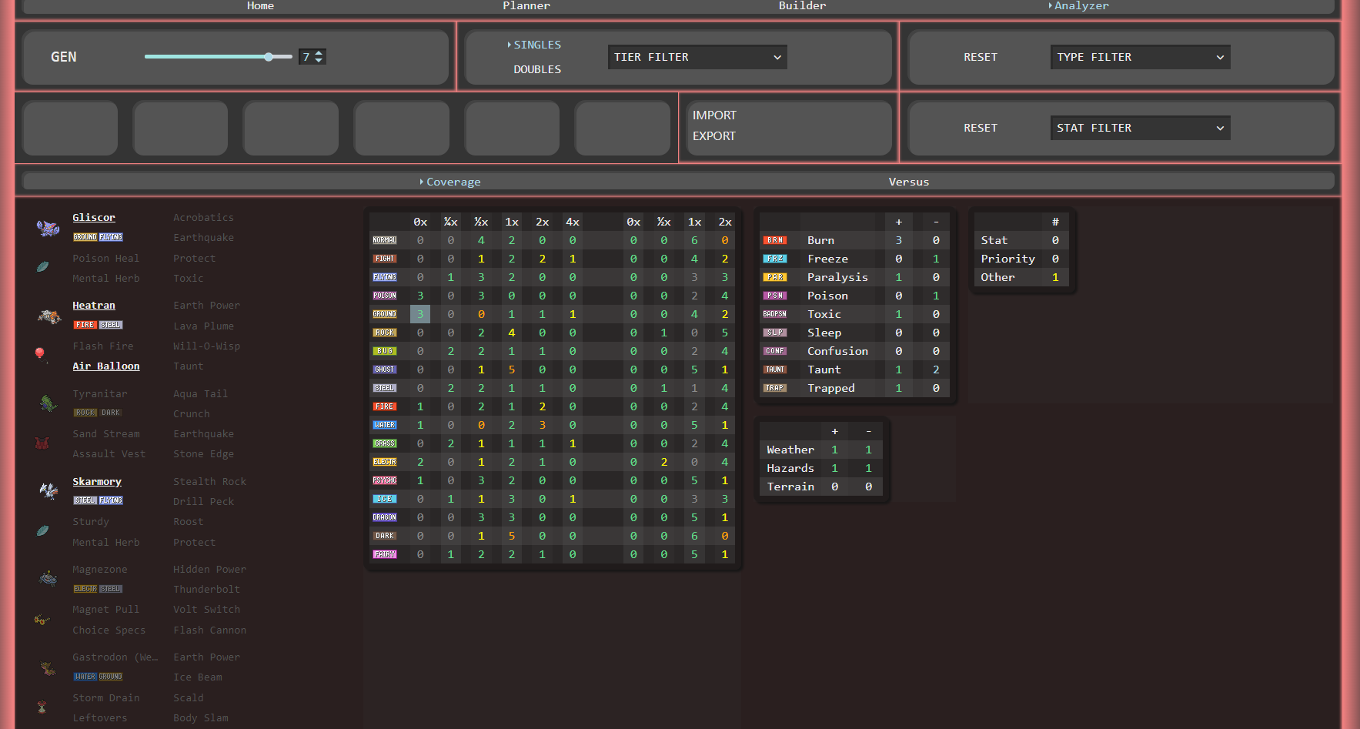Click the 4x column header
Viewport: 1360px width, 729px height.
[x=573, y=222]
